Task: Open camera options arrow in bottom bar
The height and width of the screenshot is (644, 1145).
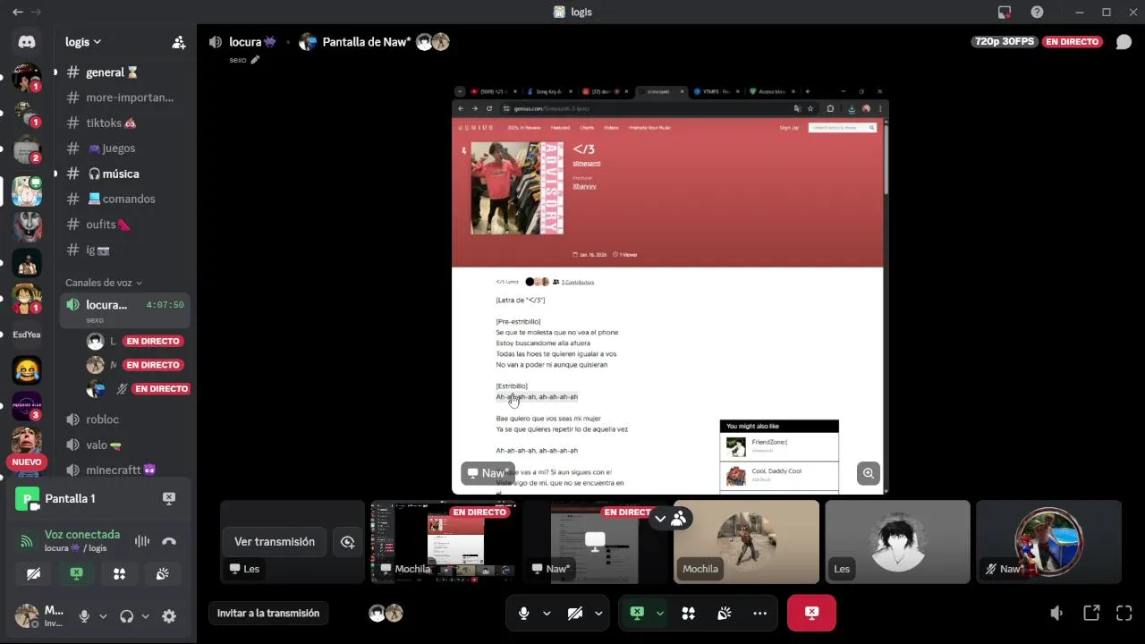Action: pyautogui.click(x=598, y=614)
